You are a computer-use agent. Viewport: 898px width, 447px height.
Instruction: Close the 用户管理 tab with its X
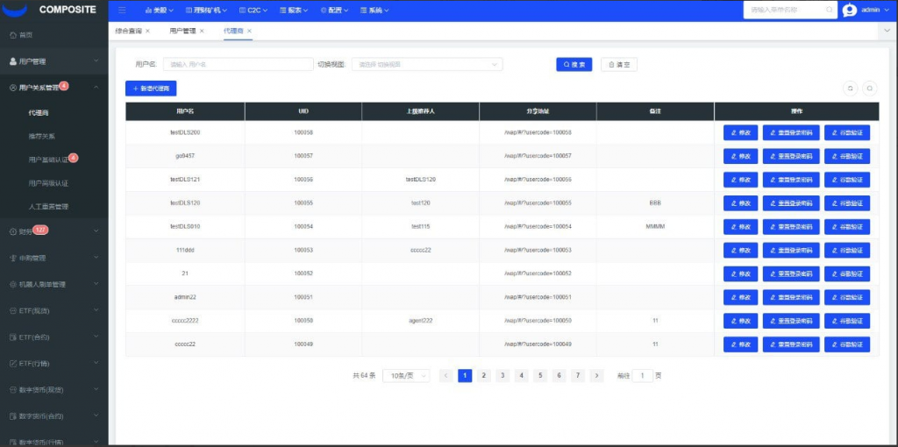coord(202,31)
